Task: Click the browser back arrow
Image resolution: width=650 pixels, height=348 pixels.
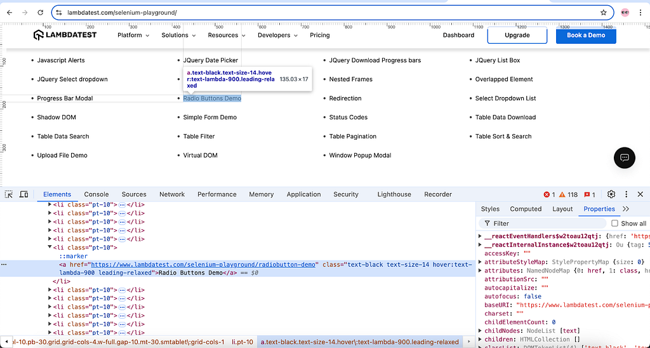Action: (10, 13)
